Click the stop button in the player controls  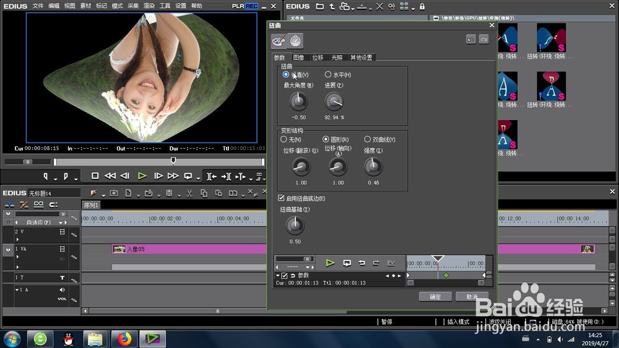pos(95,176)
